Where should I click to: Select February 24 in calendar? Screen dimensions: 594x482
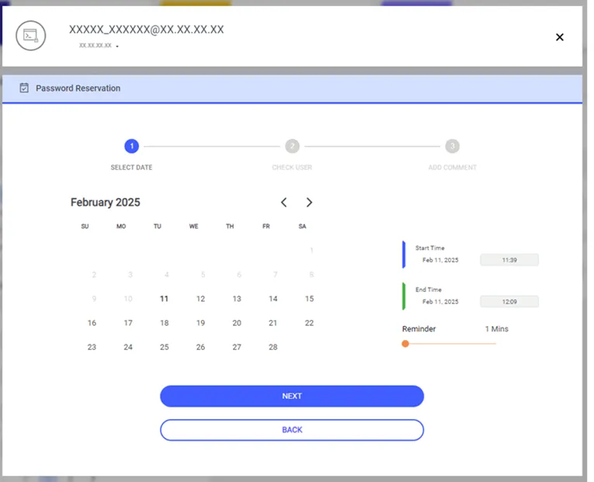click(x=128, y=347)
